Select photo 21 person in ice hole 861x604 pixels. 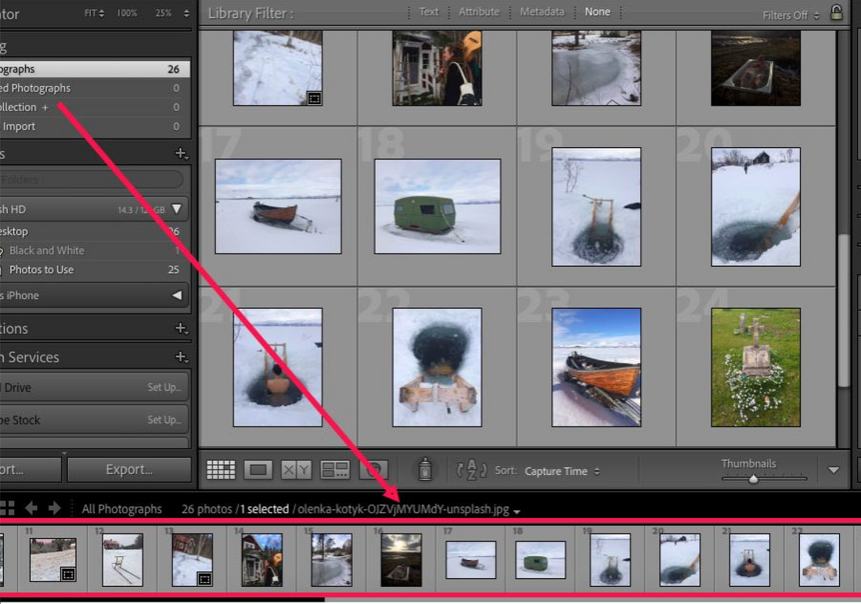tap(278, 368)
